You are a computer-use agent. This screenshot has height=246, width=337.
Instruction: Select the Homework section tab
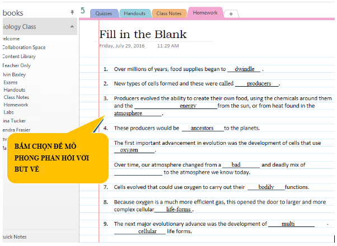205,12
